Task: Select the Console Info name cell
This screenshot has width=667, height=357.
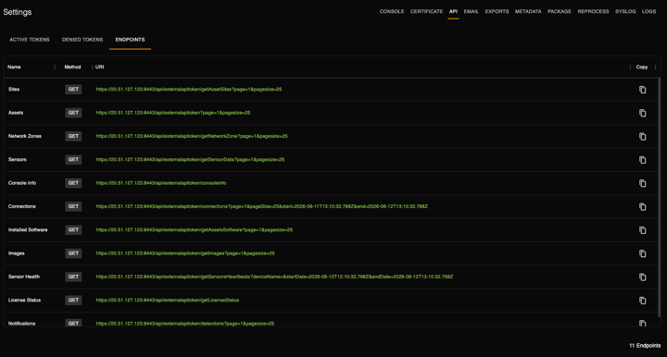Action: tap(22, 183)
